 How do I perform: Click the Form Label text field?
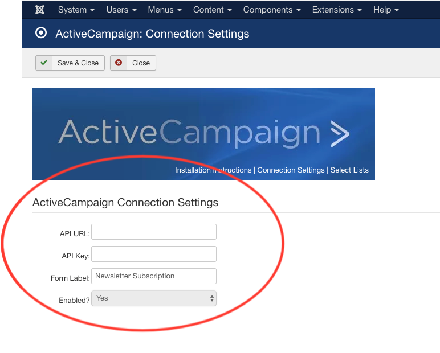[x=154, y=276]
